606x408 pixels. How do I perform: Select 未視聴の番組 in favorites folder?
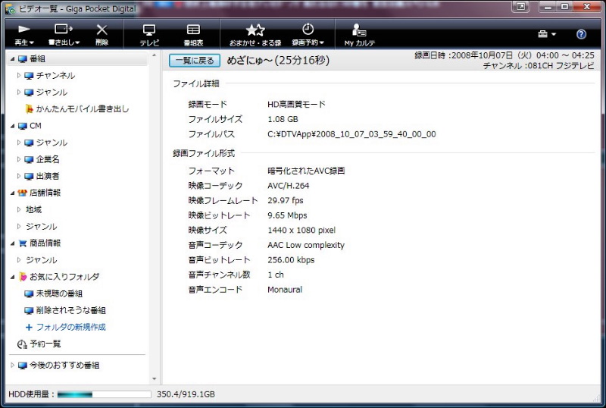59,293
